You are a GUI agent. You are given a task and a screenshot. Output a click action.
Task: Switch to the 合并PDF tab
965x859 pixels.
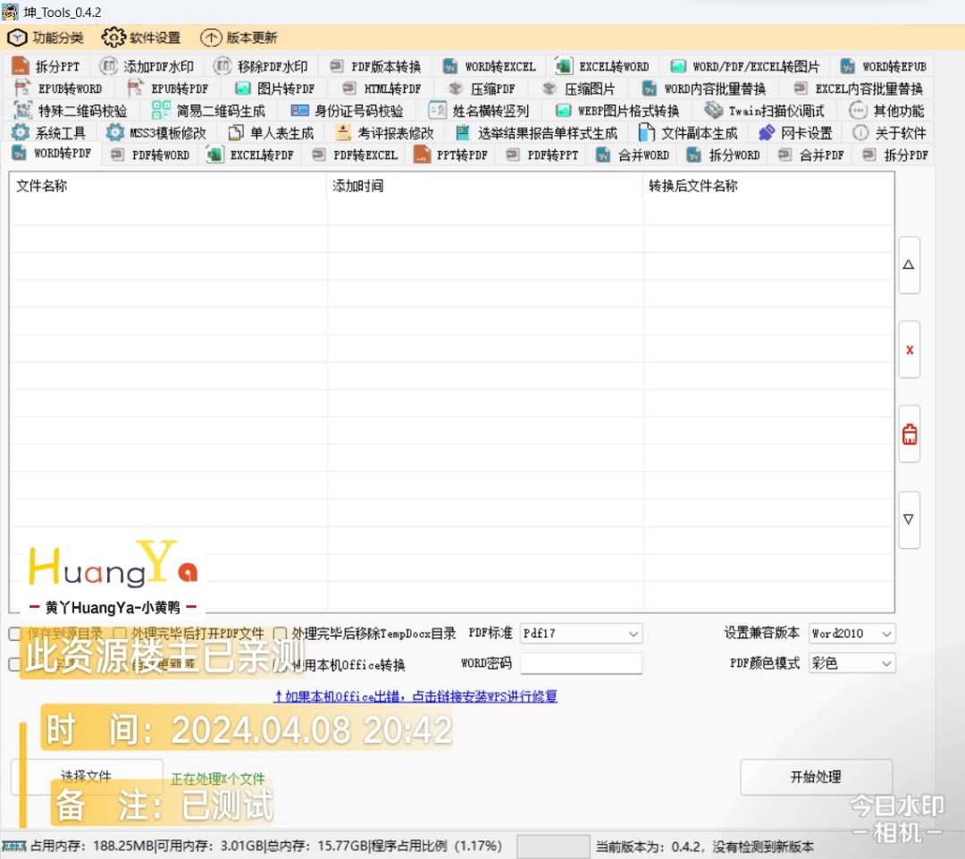810,155
